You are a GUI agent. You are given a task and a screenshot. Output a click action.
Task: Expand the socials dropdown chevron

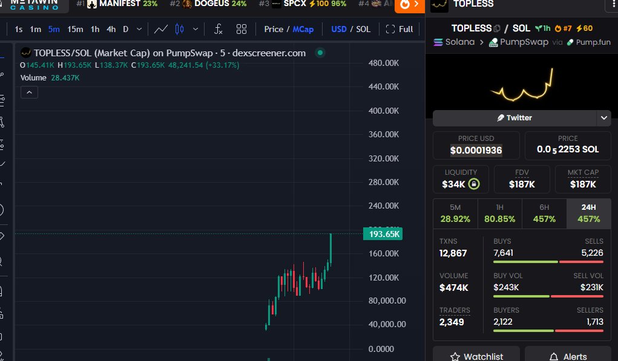[604, 118]
